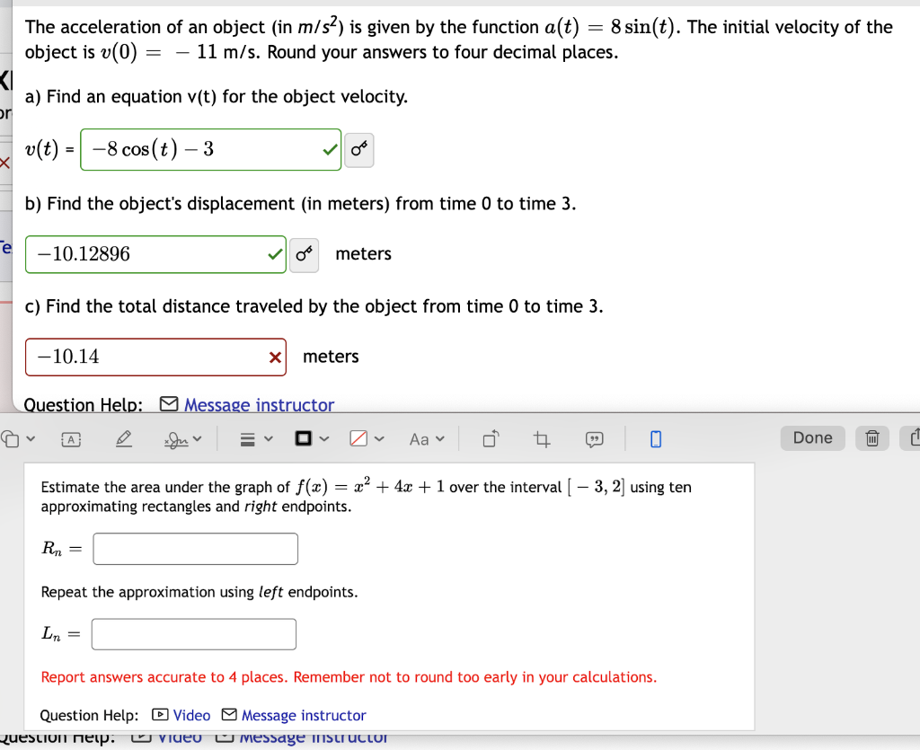Click the displacement answer field -10.12896
This screenshot has width=920, height=750.
coord(155,254)
